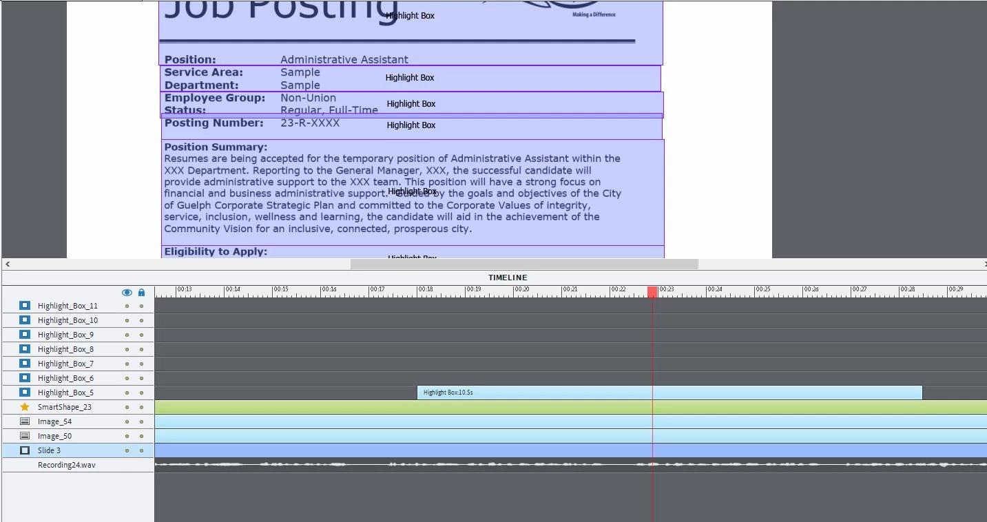
Task: Toggle visibility of all layers with the eye icon
Action: point(127,293)
